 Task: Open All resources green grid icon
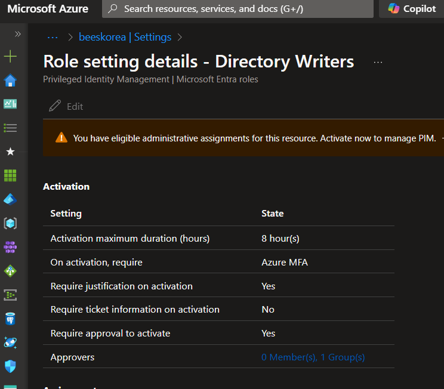pyautogui.click(x=10, y=175)
